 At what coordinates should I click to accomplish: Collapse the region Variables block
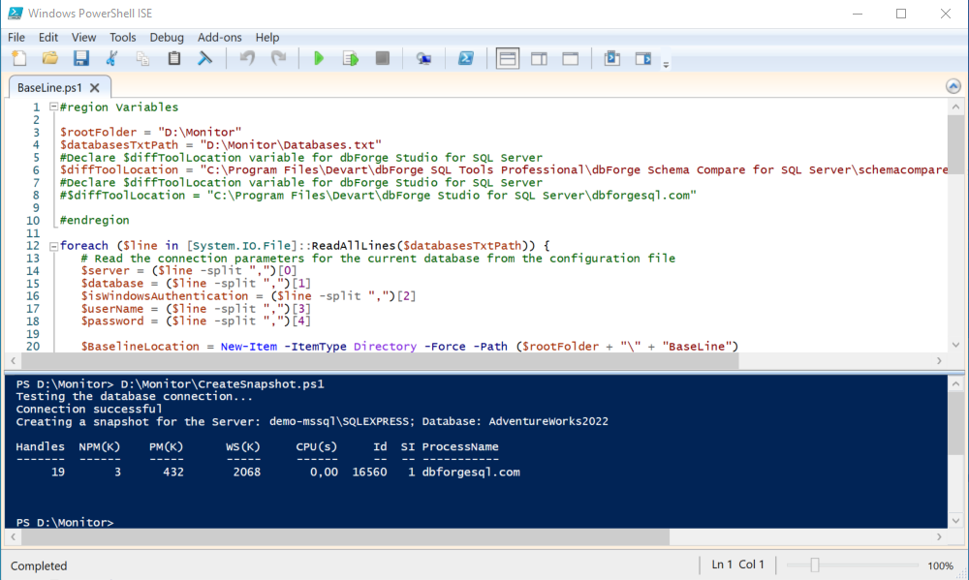pyautogui.click(x=53, y=107)
